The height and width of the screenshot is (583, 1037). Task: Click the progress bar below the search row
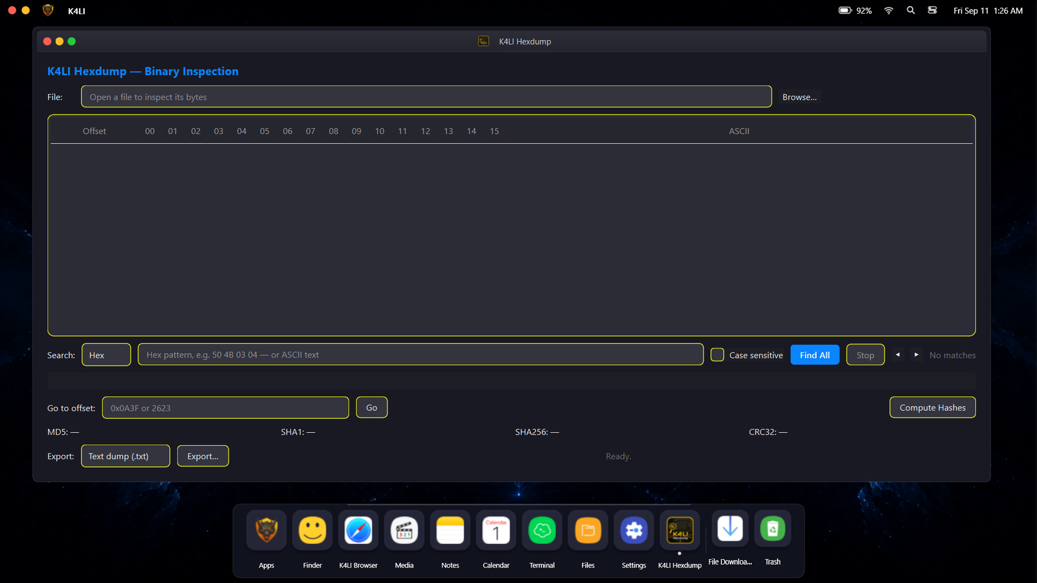click(x=511, y=381)
